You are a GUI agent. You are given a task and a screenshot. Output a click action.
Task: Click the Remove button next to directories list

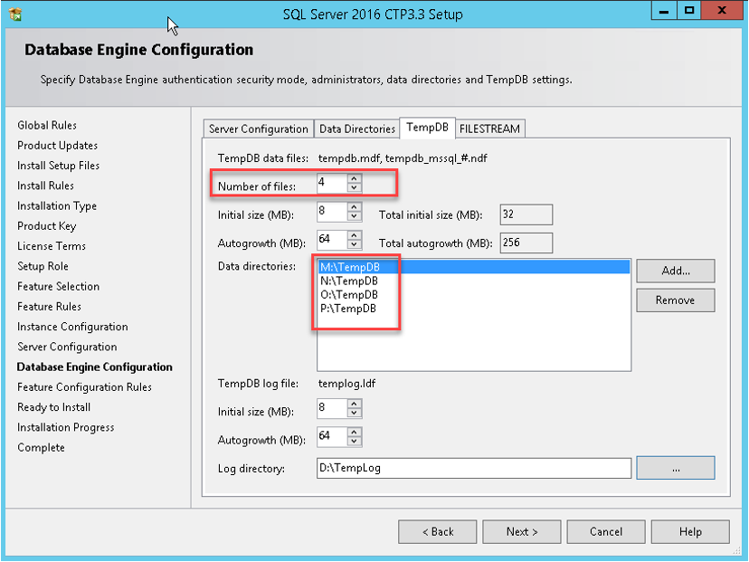675,300
